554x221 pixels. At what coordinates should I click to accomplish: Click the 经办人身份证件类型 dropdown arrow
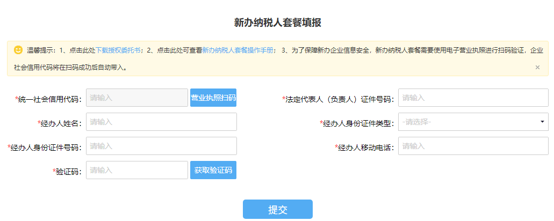tap(542, 122)
